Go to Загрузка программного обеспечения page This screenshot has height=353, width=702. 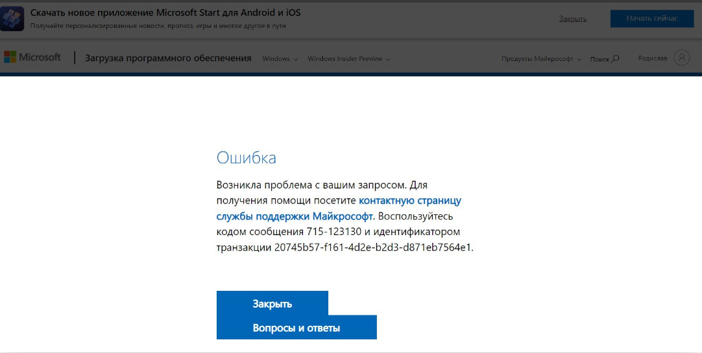168,58
